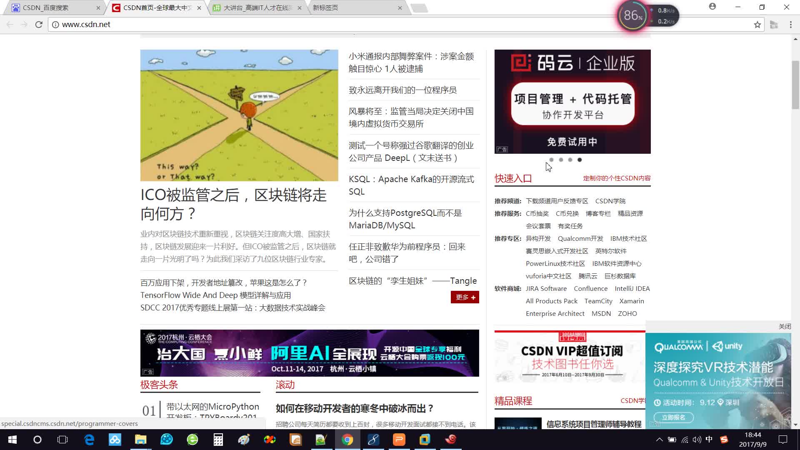Open the volume control in system tray
Viewport: 800px width, 450px height.
pyautogui.click(x=697, y=440)
